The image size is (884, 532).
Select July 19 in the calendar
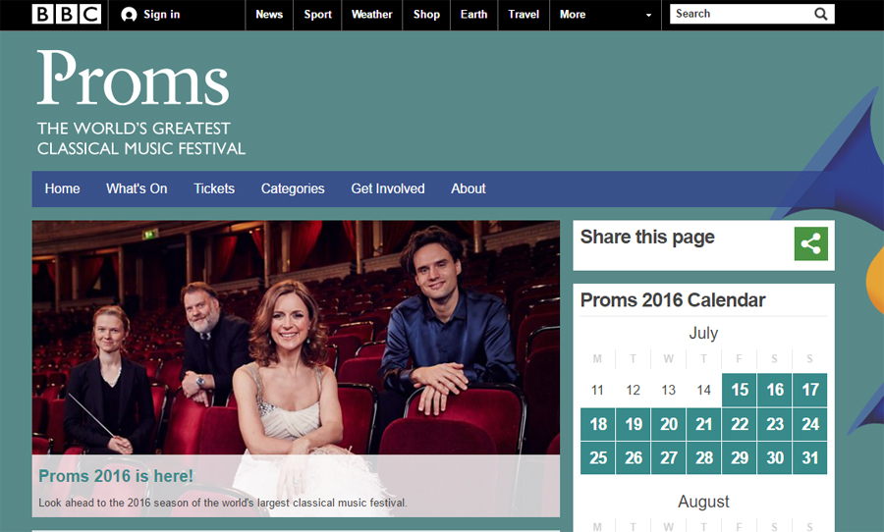tap(634, 424)
